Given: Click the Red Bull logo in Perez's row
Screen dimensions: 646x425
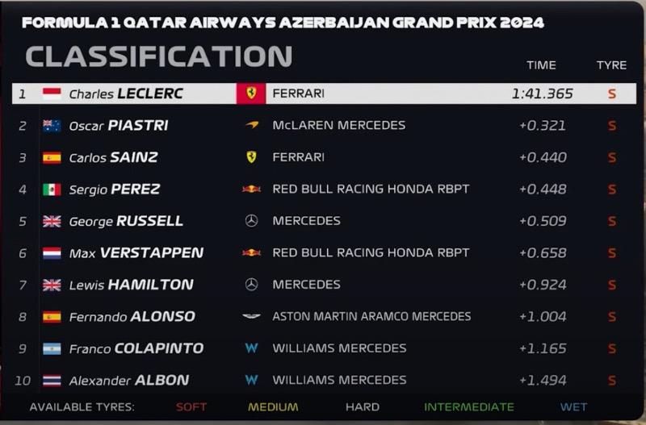Looking at the screenshot, I should point(251,190).
